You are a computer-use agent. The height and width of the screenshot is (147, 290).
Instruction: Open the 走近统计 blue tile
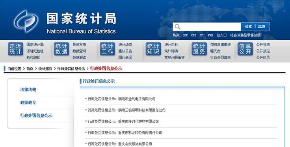pos(15,49)
